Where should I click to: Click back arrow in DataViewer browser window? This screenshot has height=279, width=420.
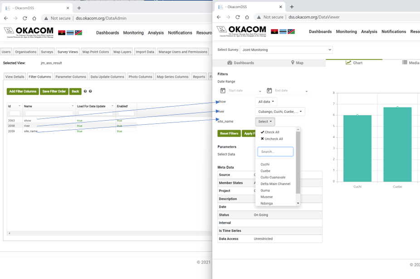coord(219,17)
